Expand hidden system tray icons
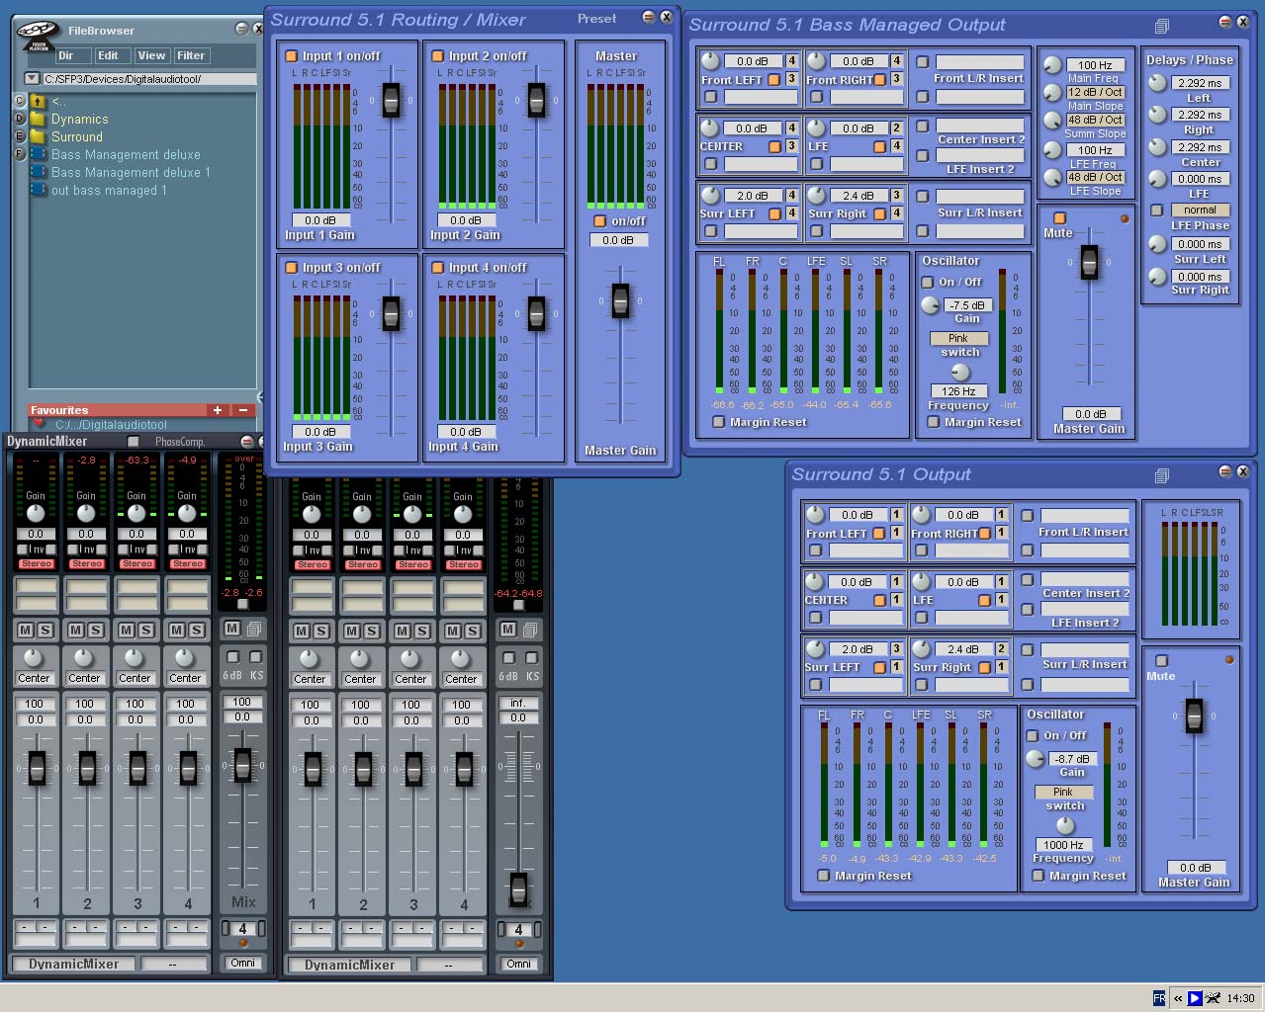This screenshot has width=1265, height=1012. (x=1178, y=998)
